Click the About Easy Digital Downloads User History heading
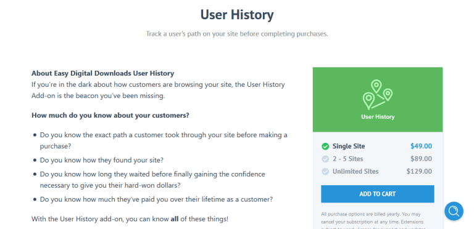 coord(103,73)
